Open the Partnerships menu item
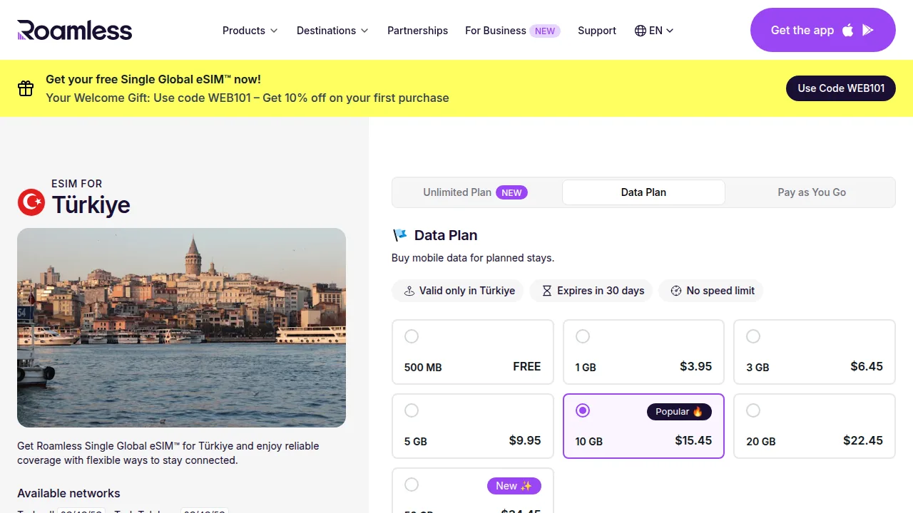913x513 pixels. (418, 31)
